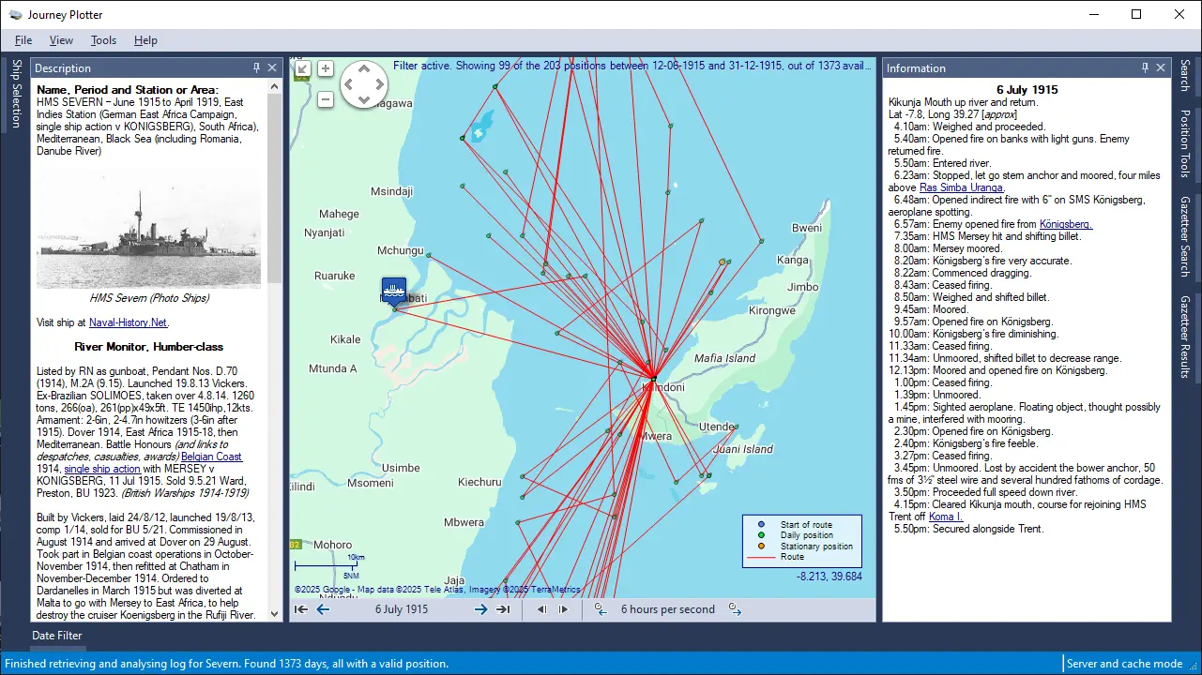Jump to the last day of the journey
1202x675 pixels.
(x=503, y=609)
